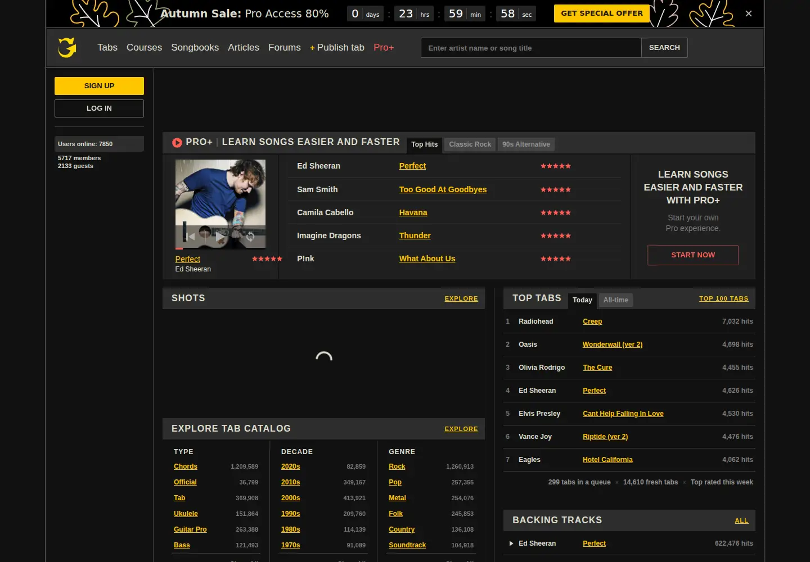Go to Songbooks

[195, 48]
